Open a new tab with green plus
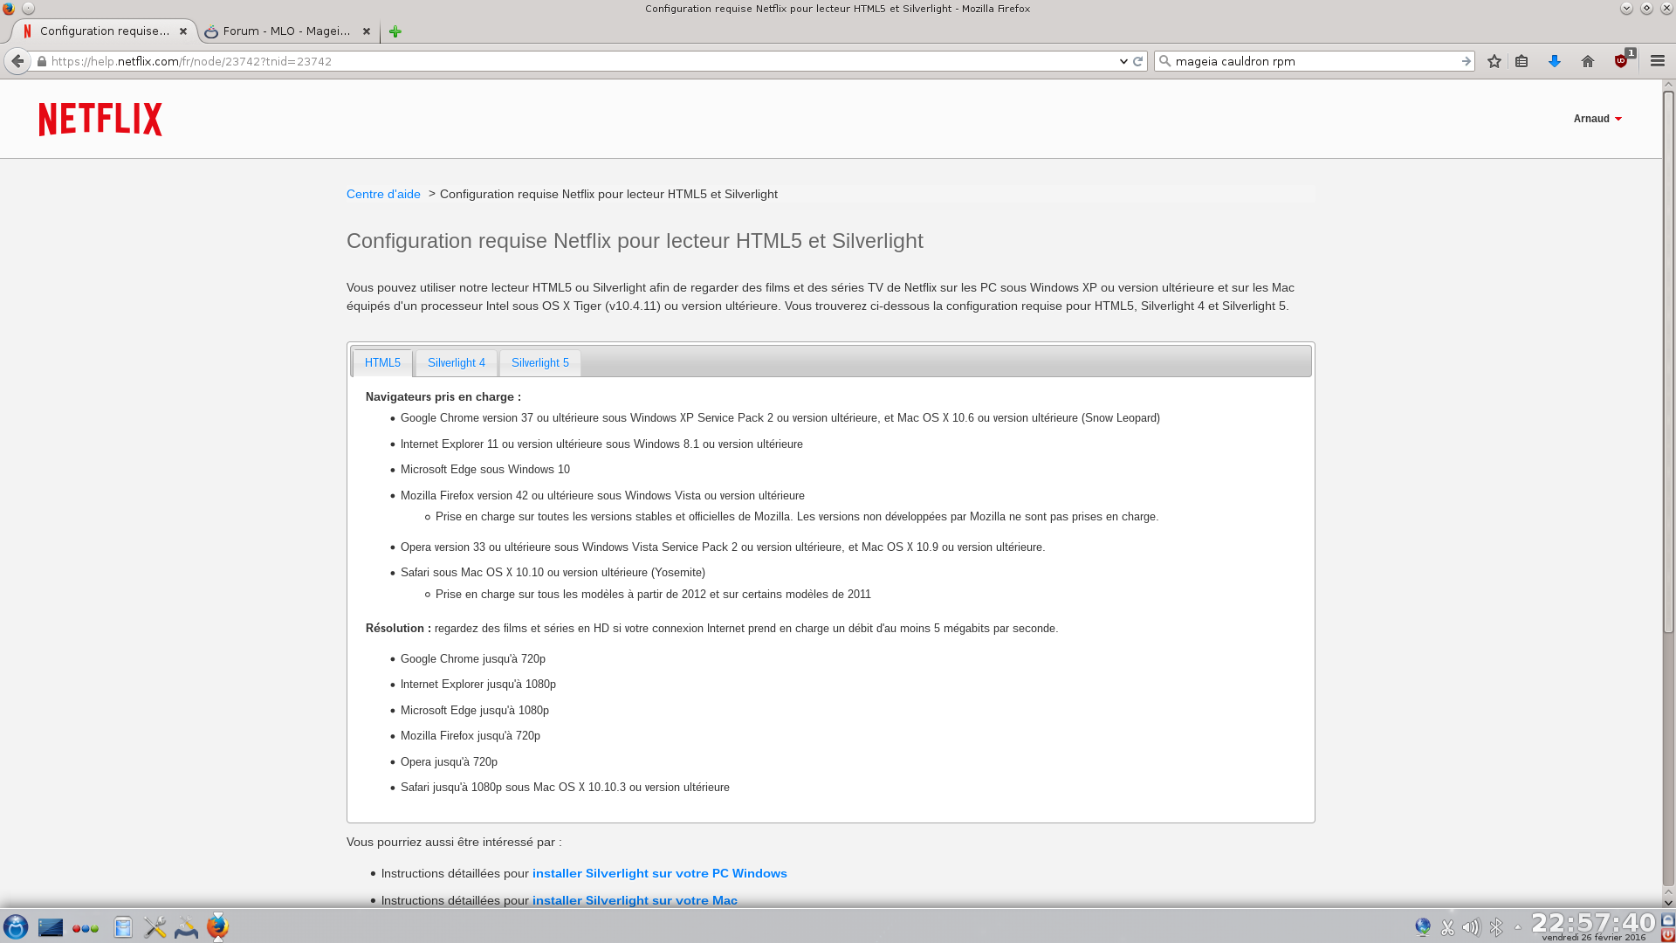Screen dimensions: 1676x943 395,31
